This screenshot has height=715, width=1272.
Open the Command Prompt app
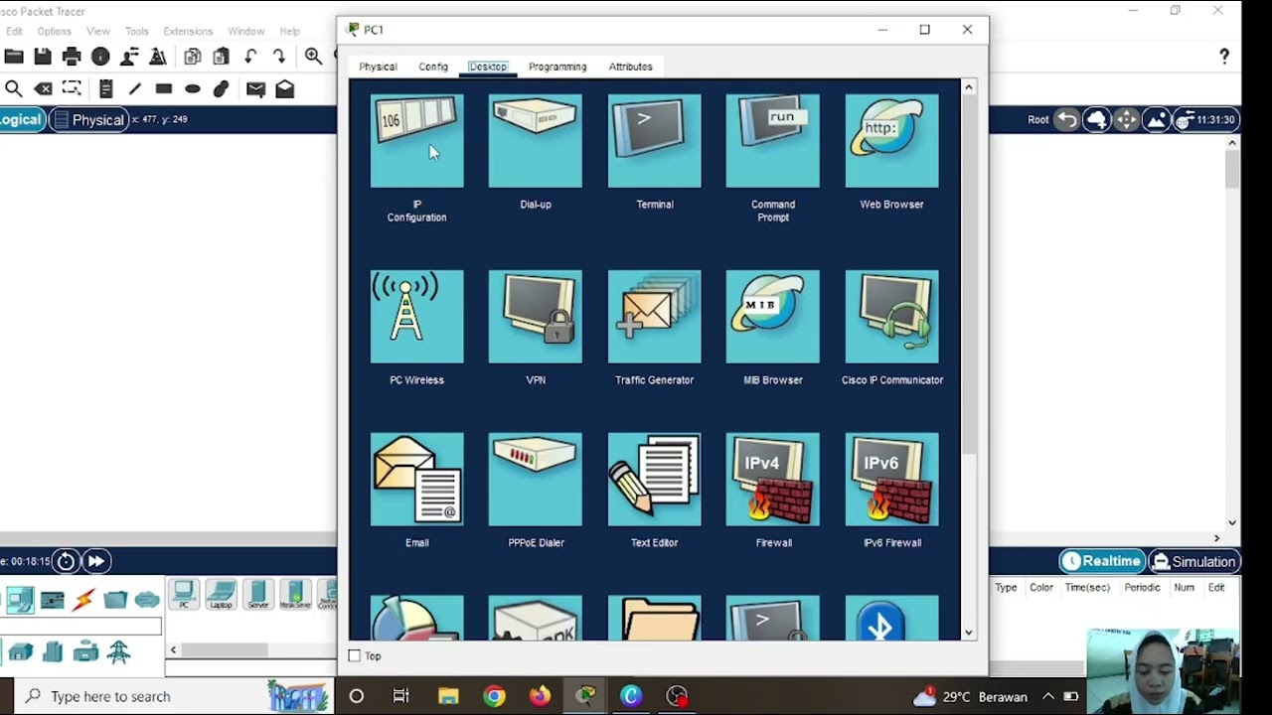pos(773,141)
